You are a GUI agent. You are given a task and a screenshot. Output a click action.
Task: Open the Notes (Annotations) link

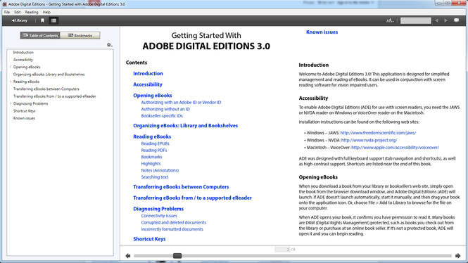[160, 170]
